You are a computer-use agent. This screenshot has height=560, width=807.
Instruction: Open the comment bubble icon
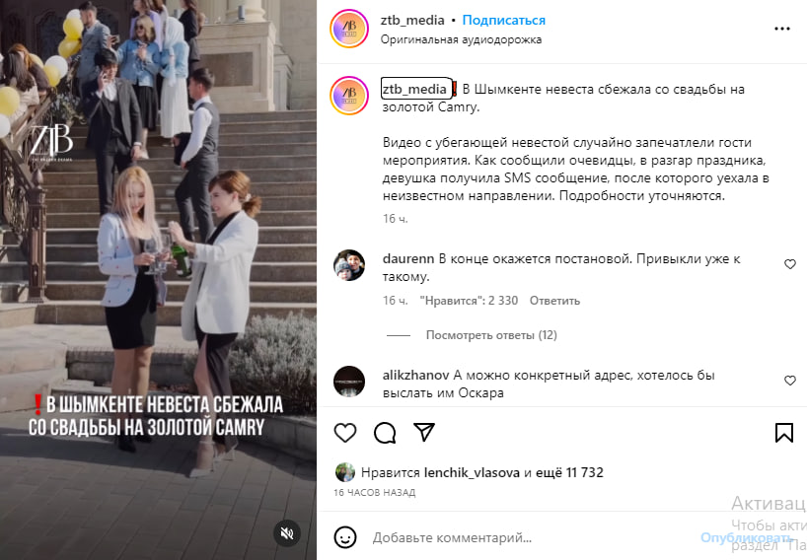coord(385,433)
